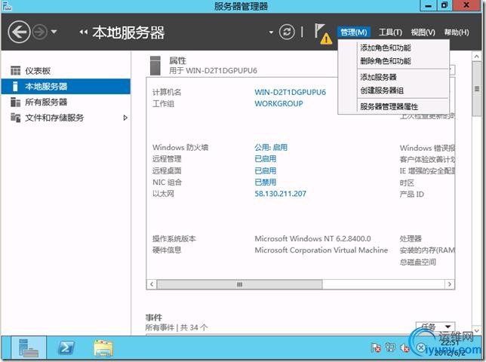
Task: Click the Ethernet address 58.130.211.207
Action: point(280,194)
